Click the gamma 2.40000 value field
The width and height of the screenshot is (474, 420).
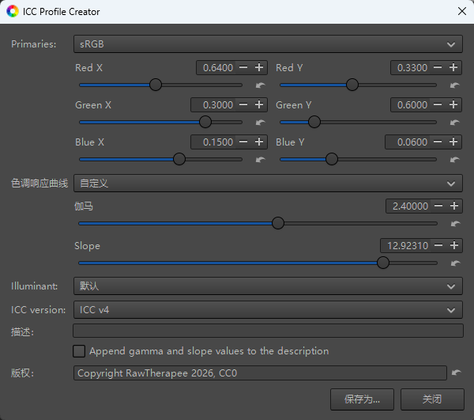tap(408, 206)
